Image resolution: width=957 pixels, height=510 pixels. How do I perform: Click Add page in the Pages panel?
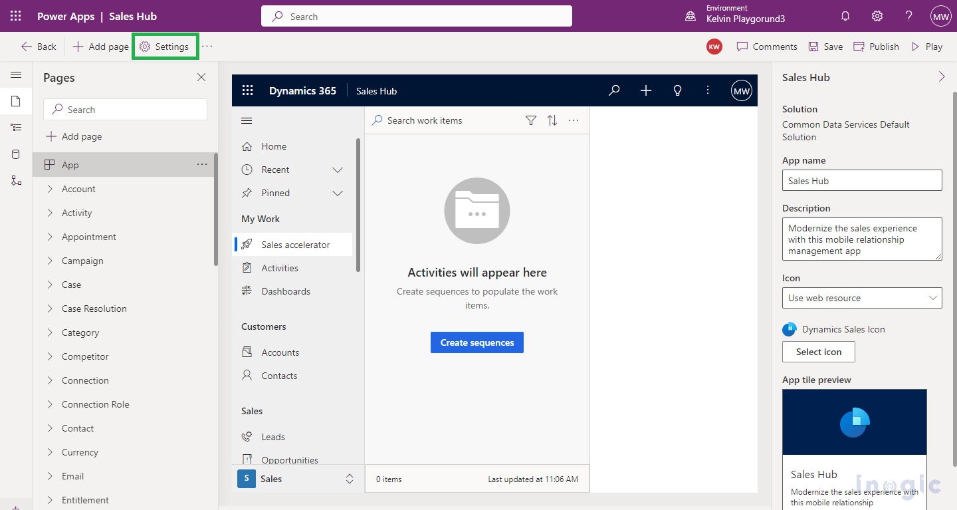(x=74, y=136)
